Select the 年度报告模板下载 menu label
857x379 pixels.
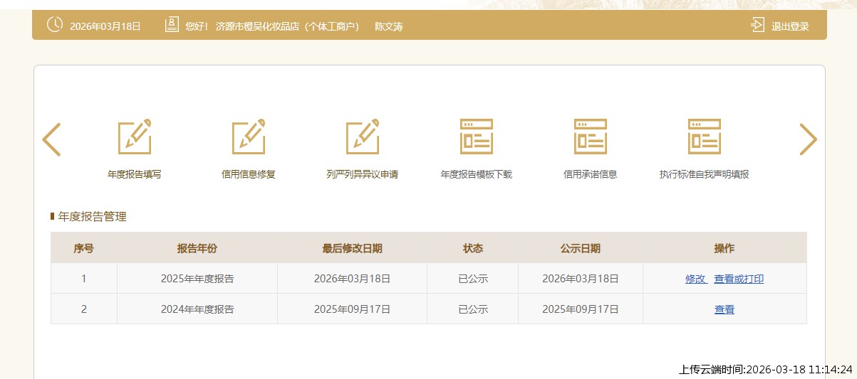coord(477,174)
